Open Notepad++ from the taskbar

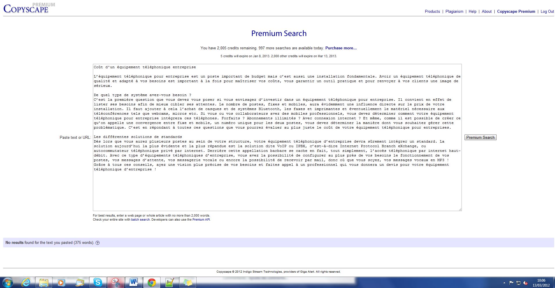pyautogui.click(x=170, y=282)
